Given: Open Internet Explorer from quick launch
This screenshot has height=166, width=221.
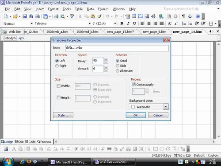Looking at the screenshot, I should tap(23, 162).
